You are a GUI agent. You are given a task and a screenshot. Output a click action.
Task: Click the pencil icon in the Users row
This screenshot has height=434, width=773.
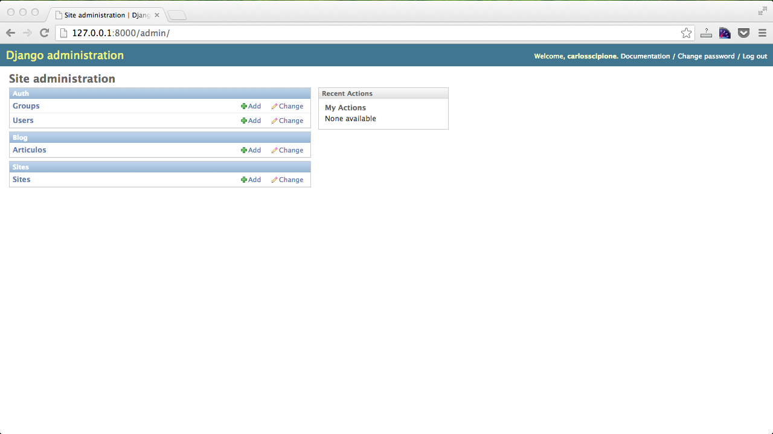pyautogui.click(x=275, y=121)
